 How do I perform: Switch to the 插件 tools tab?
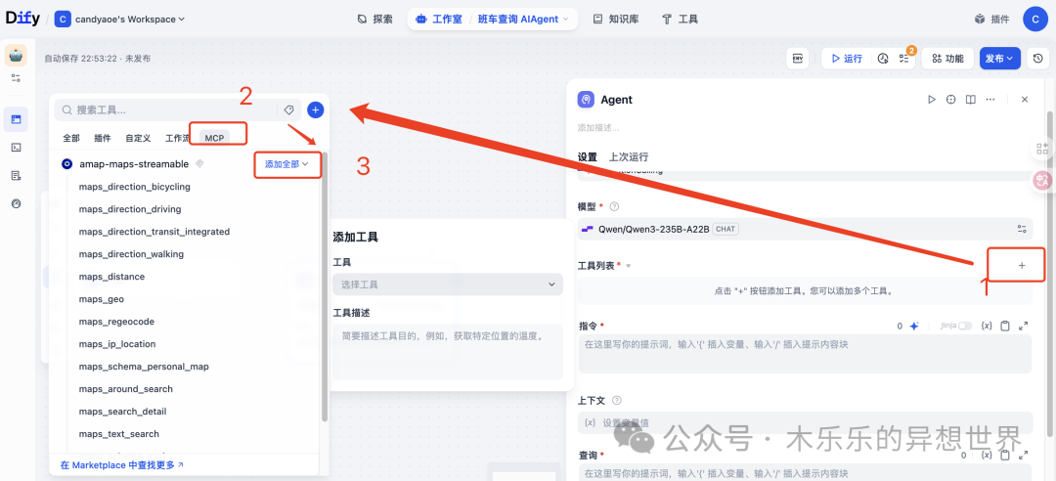(x=103, y=138)
